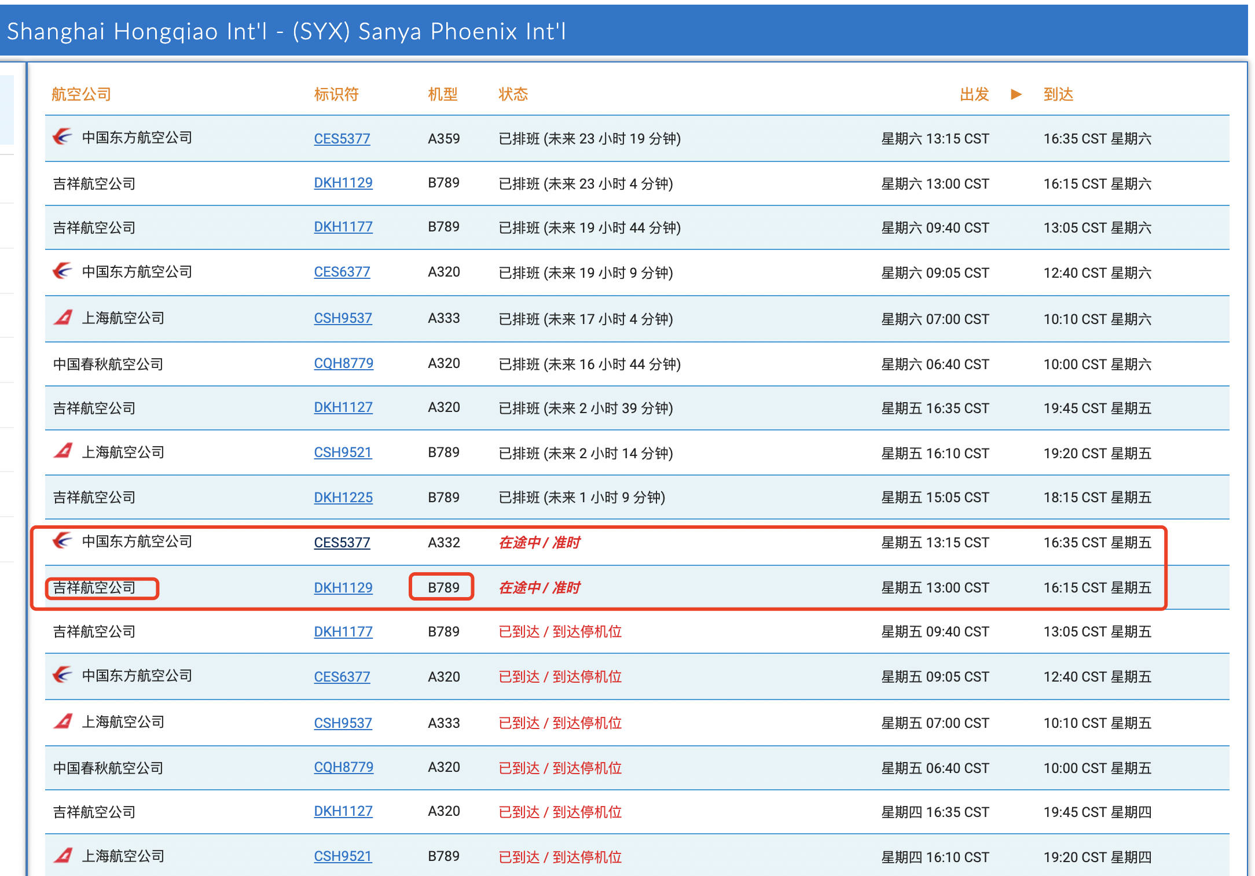Open arrived flight CQH8779 Friday 06:40
Screen dimensions: 1255x876
click(344, 767)
